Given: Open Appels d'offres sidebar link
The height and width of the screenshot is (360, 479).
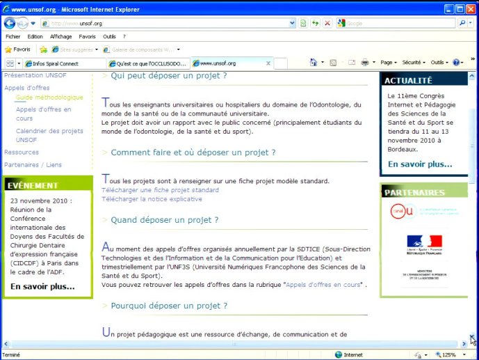Looking at the screenshot, I should [27, 88].
